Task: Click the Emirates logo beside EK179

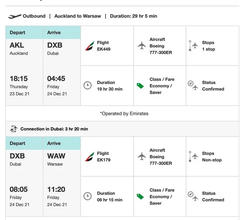Action: [x=90, y=156]
